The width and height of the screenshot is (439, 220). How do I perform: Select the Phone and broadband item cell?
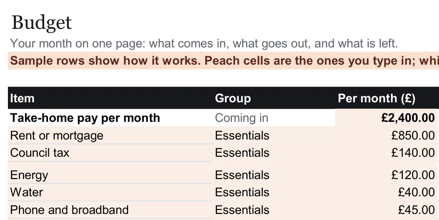tap(110, 210)
